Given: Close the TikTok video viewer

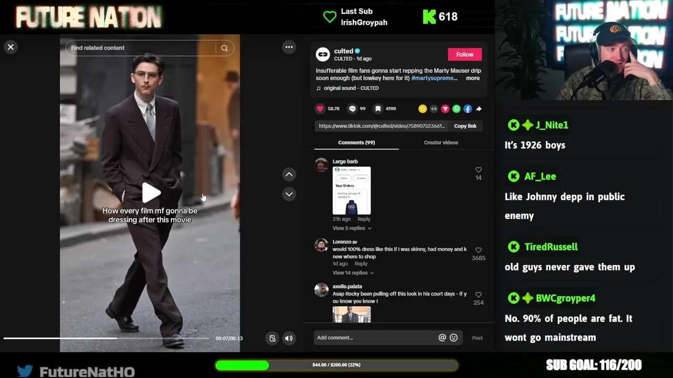Looking at the screenshot, I should (11, 47).
